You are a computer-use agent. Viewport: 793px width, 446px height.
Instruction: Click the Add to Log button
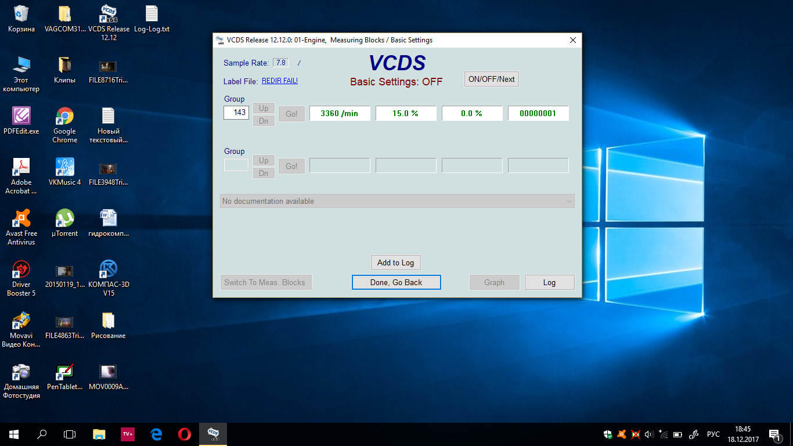pyautogui.click(x=395, y=262)
